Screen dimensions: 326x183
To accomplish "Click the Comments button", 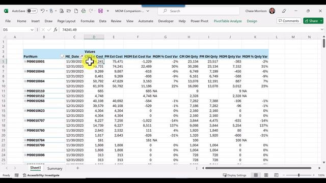I will pyautogui.click(x=289, y=21).
